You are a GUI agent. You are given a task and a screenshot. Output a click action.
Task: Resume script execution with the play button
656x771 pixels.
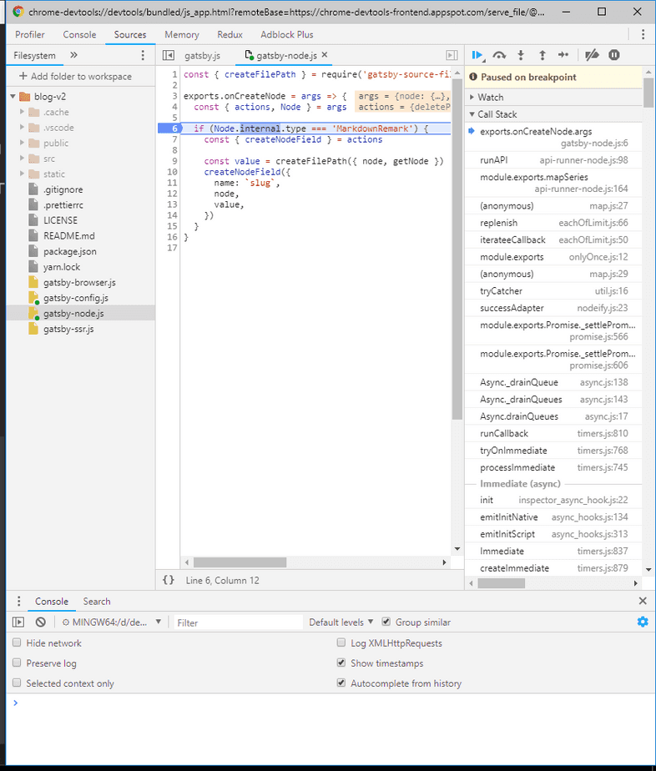(x=477, y=55)
